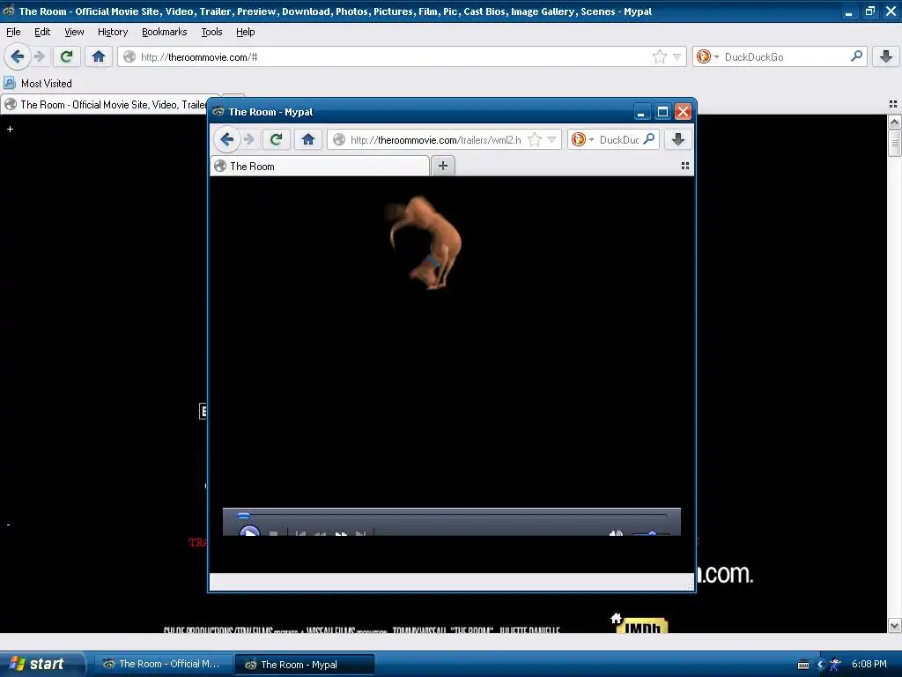Screen dimensions: 902x677
Task: Click the 6:08 PM taskbar clock
Action: click(x=869, y=664)
